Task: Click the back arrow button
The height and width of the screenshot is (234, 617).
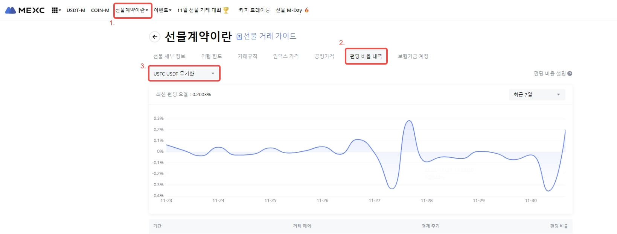Action: (x=155, y=37)
